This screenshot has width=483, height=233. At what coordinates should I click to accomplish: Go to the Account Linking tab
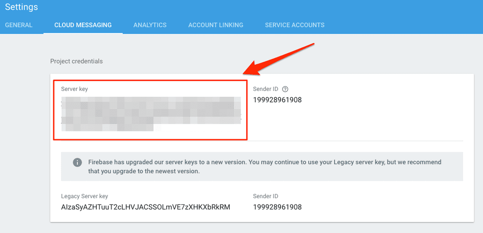(x=215, y=25)
